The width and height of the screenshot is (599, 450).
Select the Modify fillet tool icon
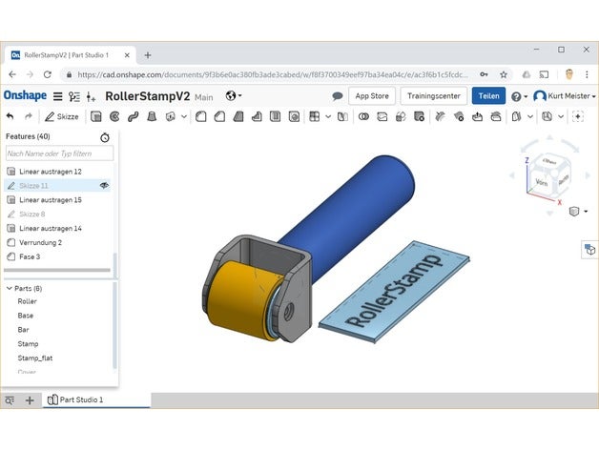[440, 116]
